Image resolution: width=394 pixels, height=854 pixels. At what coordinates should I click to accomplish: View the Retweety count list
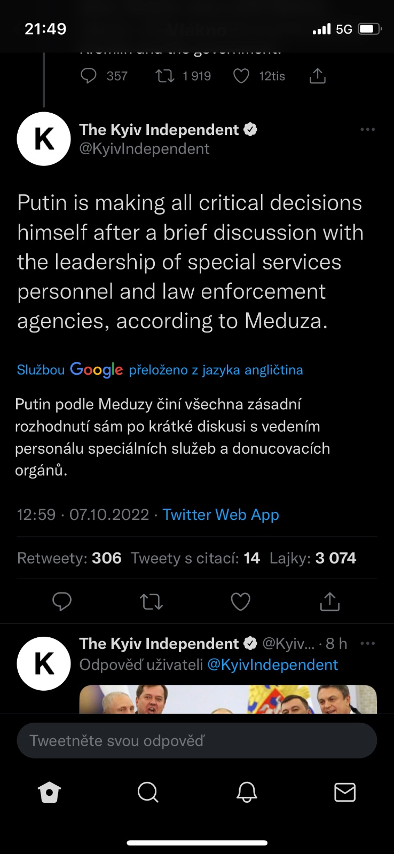[69, 558]
